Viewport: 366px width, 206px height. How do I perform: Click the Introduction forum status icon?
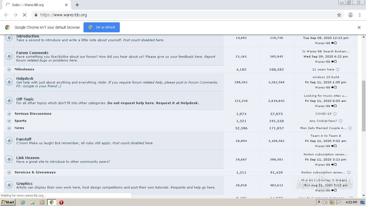click(x=9, y=38)
